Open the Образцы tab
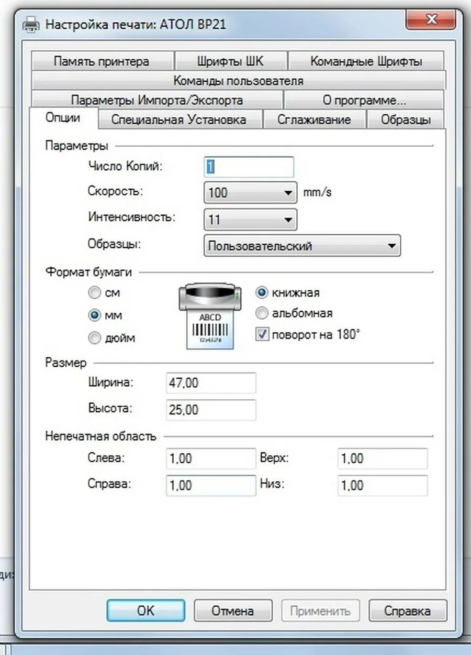This screenshot has width=471, height=655. tap(406, 119)
